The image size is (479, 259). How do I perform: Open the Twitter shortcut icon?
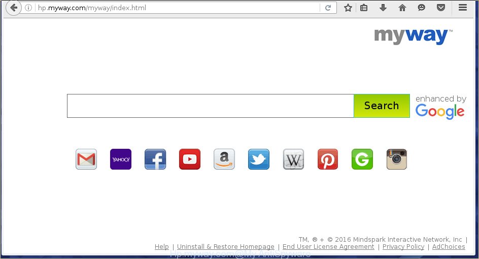259,159
